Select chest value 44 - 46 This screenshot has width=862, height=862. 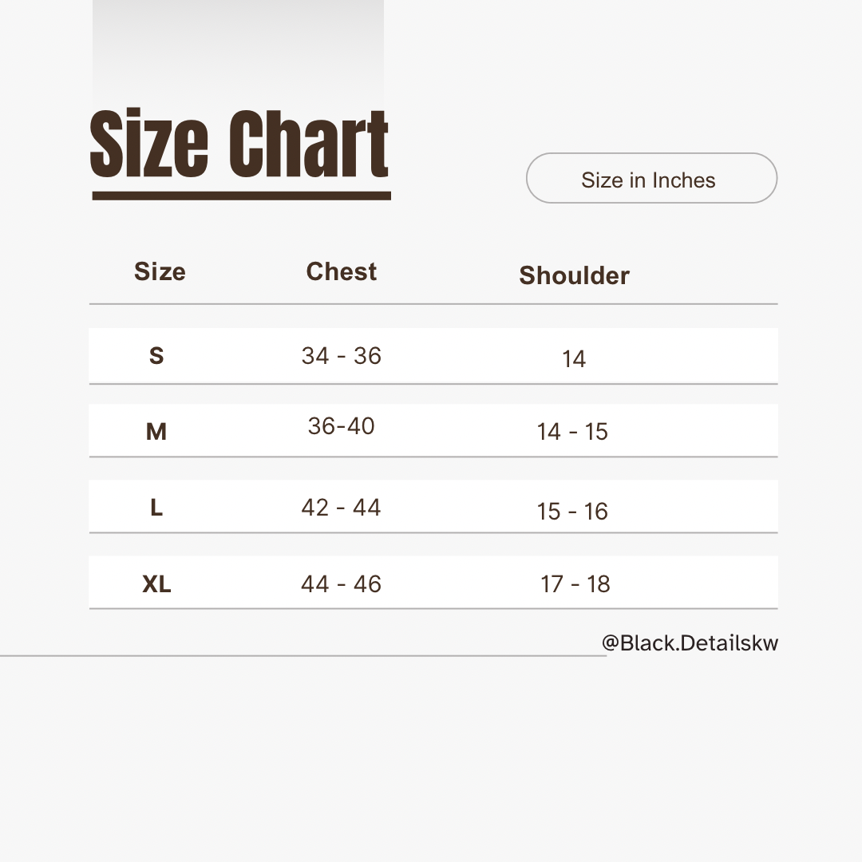point(341,584)
